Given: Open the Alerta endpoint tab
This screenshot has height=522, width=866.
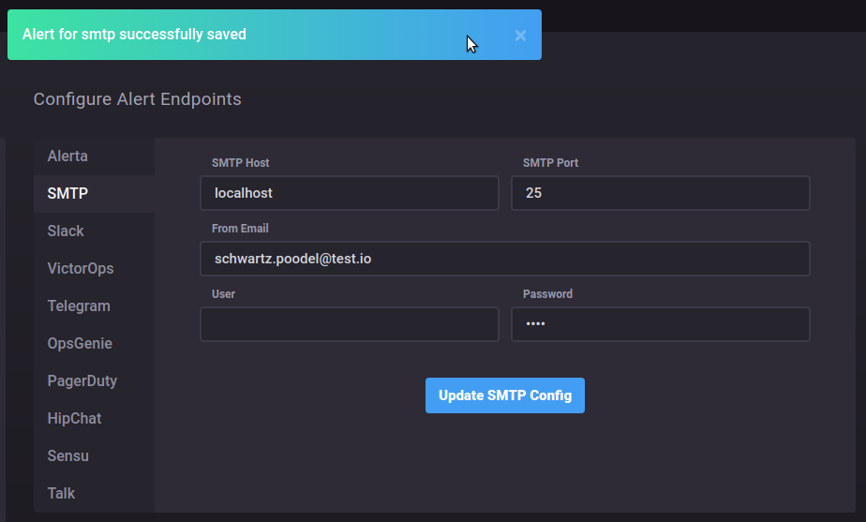Looking at the screenshot, I should pos(67,156).
